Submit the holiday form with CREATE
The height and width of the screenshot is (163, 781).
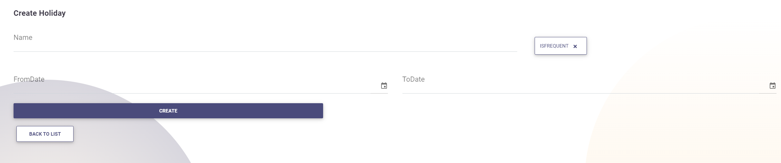click(168, 111)
